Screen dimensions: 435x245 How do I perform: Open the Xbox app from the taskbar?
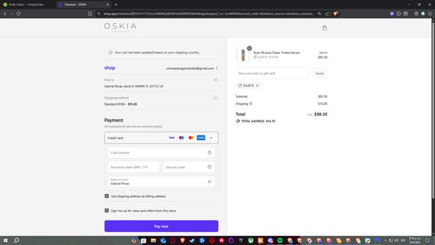coord(251,240)
